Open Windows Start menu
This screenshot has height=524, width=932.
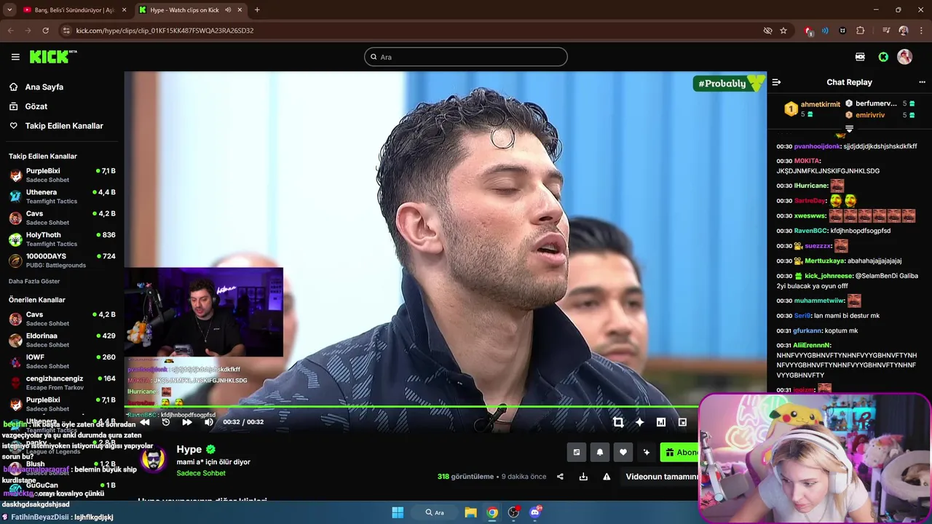point(398,512)
